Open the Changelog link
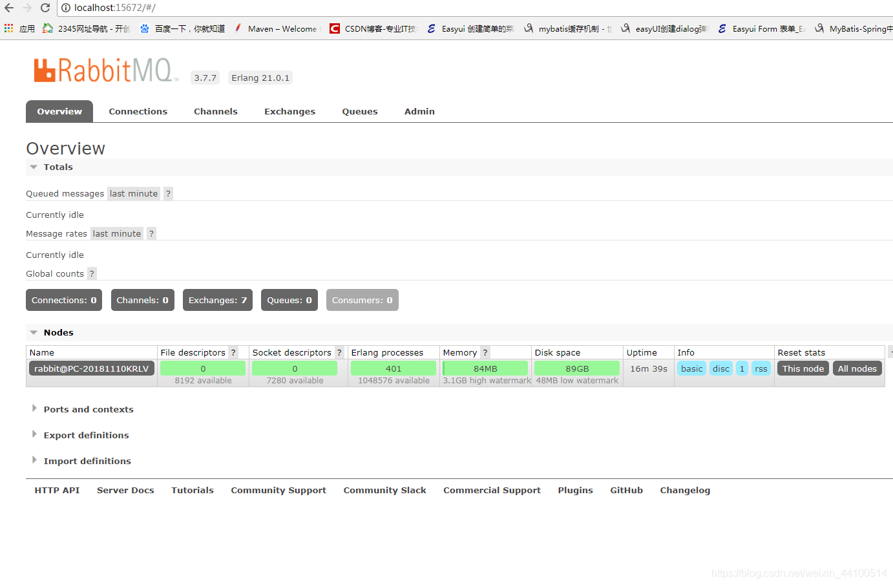 (685, 490)
